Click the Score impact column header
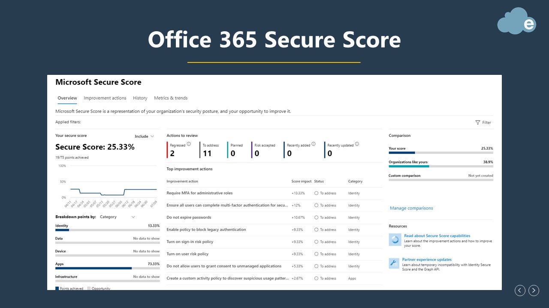Image resolution: width=549 pixels, height=308 pixels. coord(302,181)
